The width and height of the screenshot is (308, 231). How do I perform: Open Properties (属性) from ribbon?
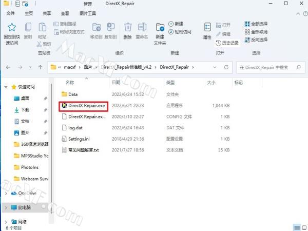tap(207, 31)
